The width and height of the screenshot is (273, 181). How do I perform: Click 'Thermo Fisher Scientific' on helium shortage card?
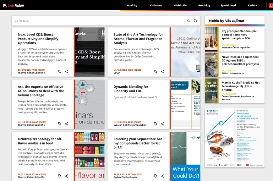pyautogui.click(x=31, y=125)
